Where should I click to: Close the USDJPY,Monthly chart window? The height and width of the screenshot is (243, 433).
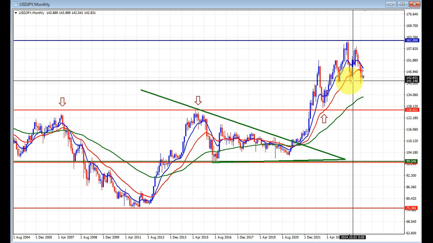tap(415, 4)
